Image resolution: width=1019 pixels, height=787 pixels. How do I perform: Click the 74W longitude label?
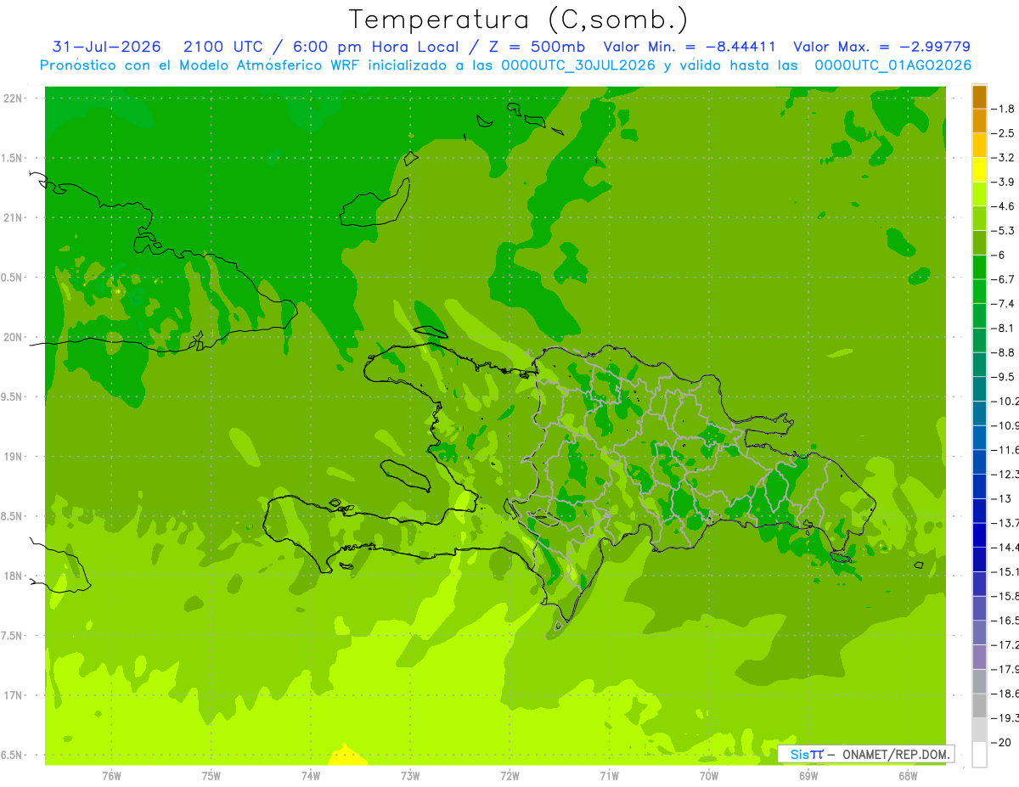310,775
